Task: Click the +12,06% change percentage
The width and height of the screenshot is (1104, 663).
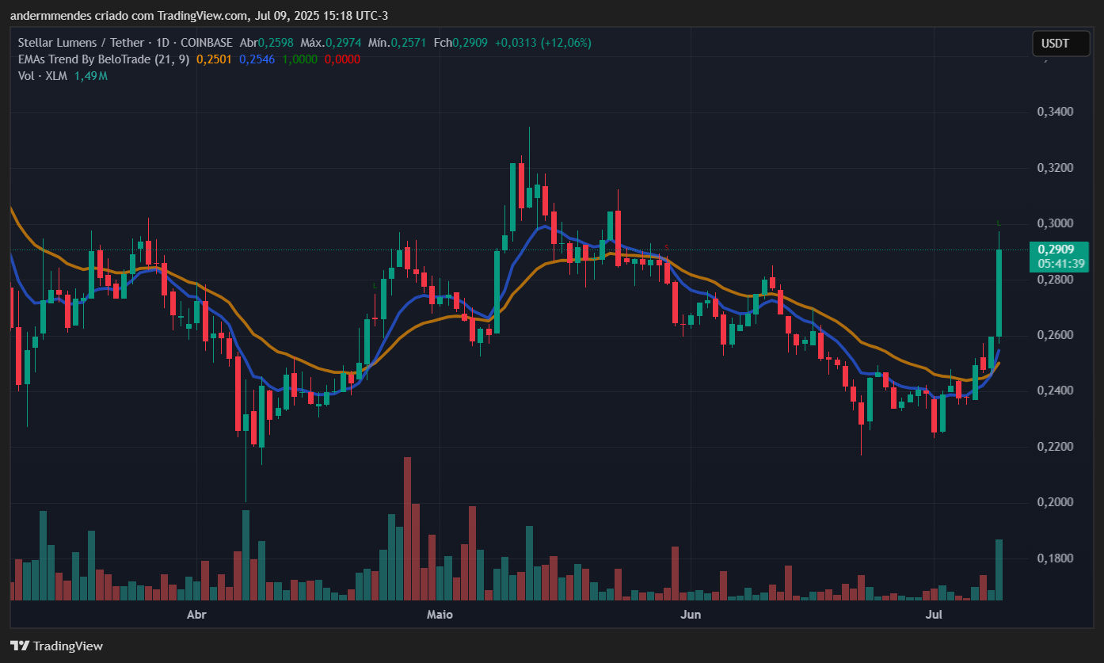Action: (566, 43)
